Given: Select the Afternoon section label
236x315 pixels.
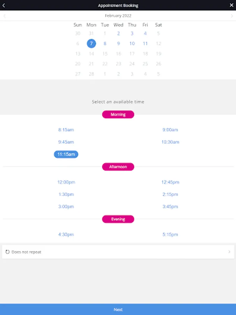Looking at the screenshot, I should click(x=118, y=167).
